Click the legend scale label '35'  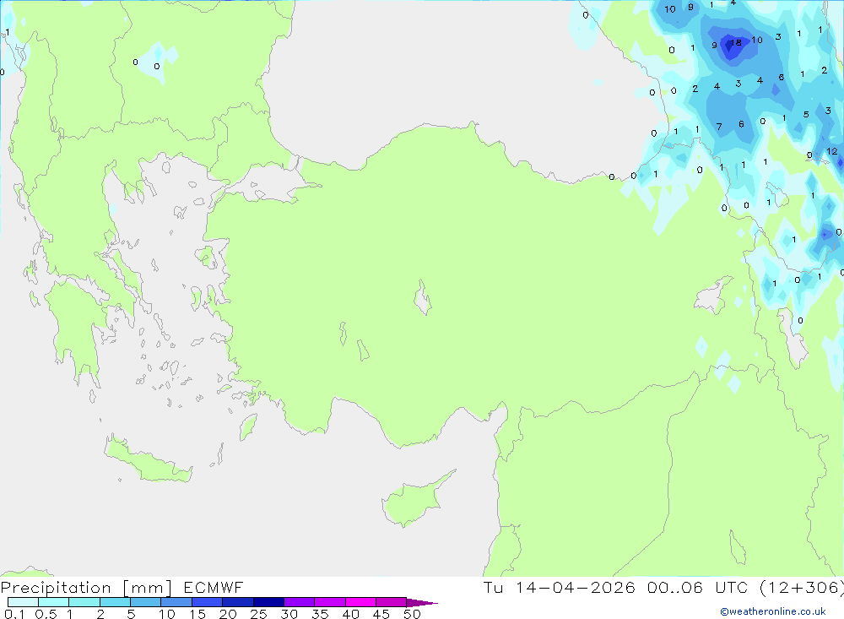tap(320, 614)
